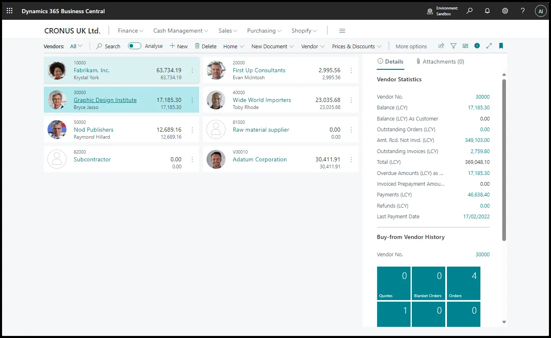Viewport: 551px width, 338px height.
Task: Expand the Prices & Discounts menu
Action: [357, 46]
